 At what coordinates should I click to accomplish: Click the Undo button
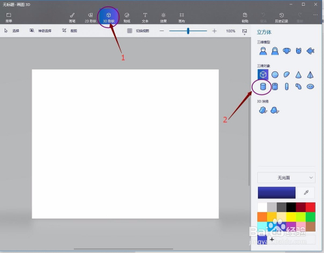[263, 18]
